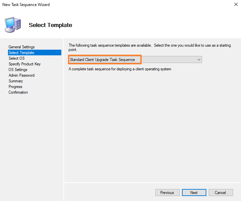Screen dimensions: 241x201
Task: Open the task sequence template dropdown
Action: click(135, 60)
